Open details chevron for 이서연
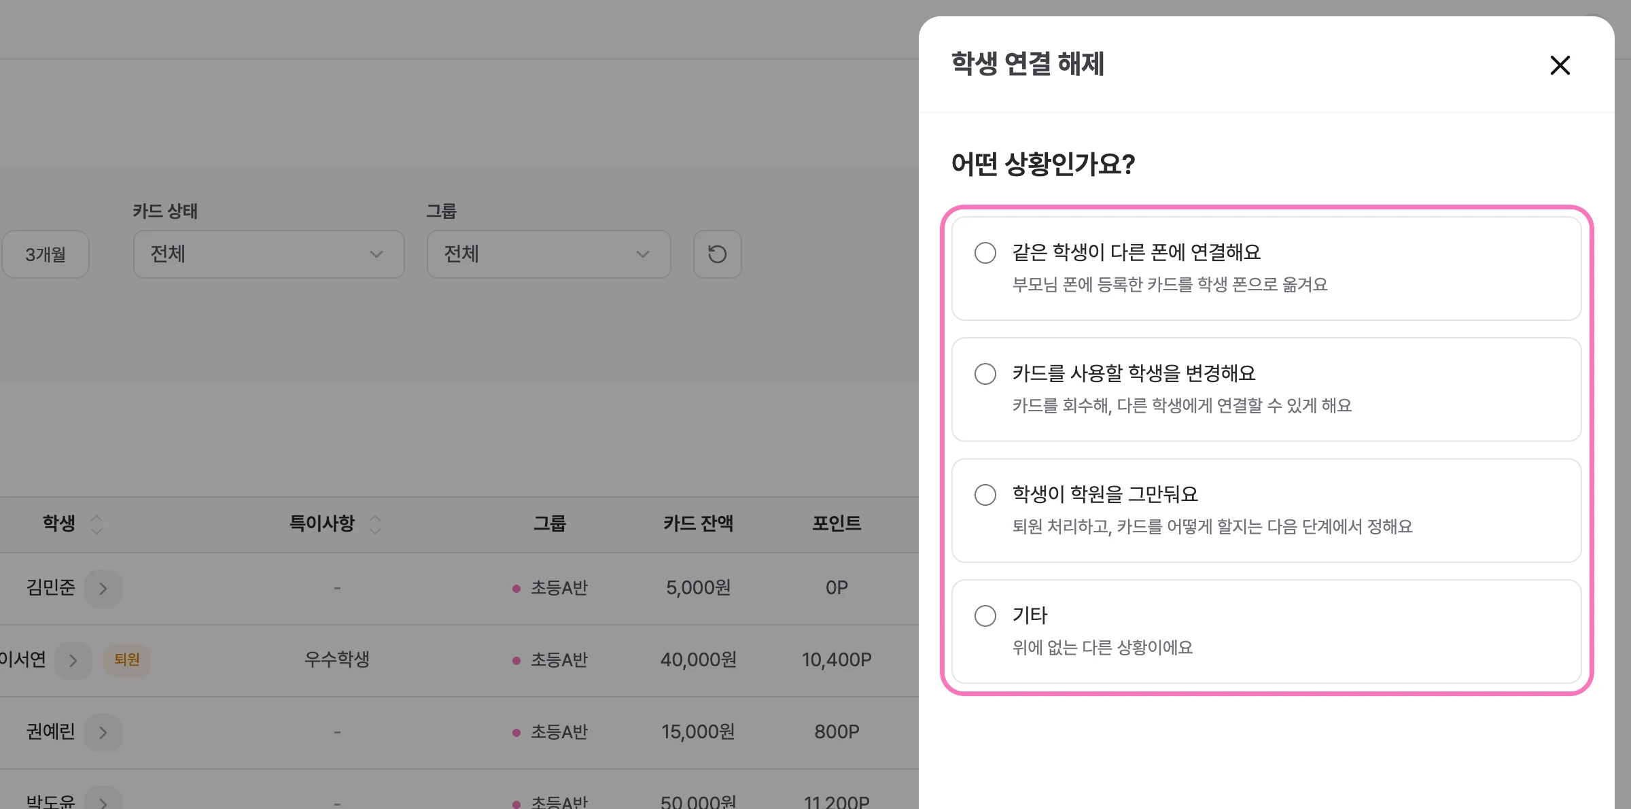The image size is (1631, 809). click(73, 660)
